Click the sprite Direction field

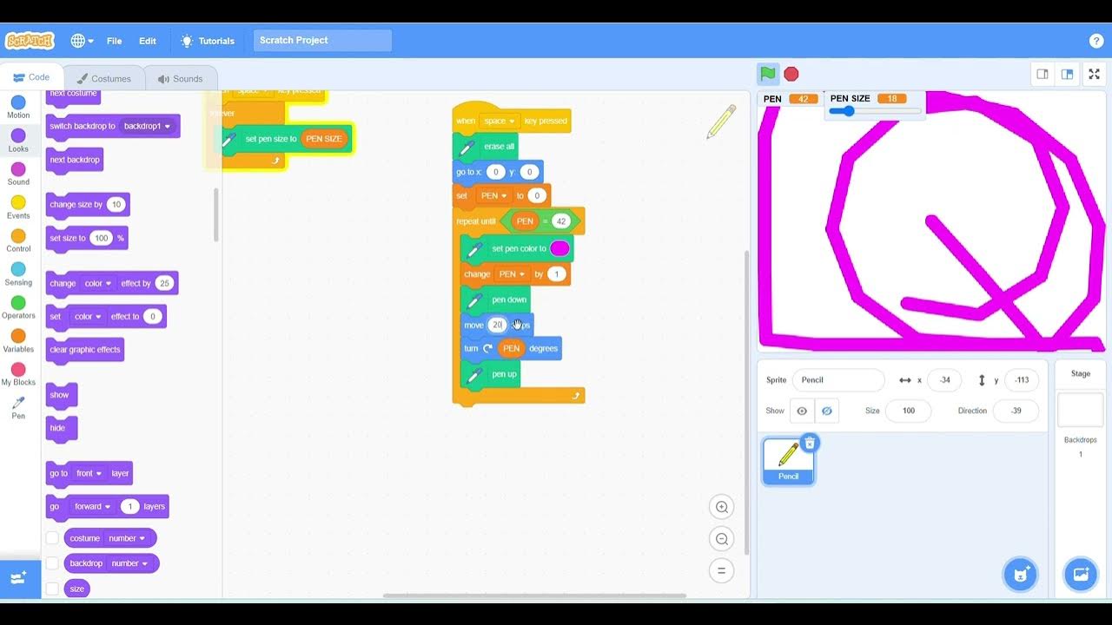pos(1016,411)
